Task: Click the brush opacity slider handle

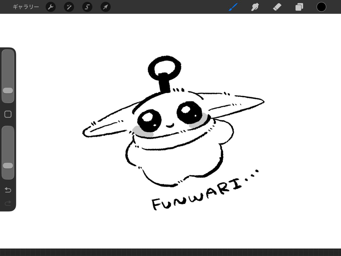Action: tap(8, 166)
